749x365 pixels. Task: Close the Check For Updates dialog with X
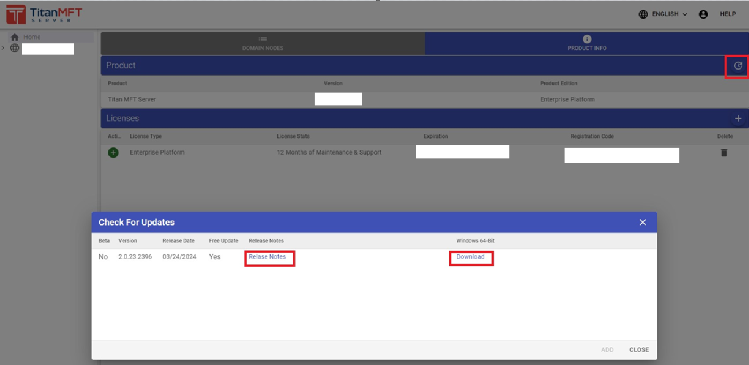pos(643,222)
